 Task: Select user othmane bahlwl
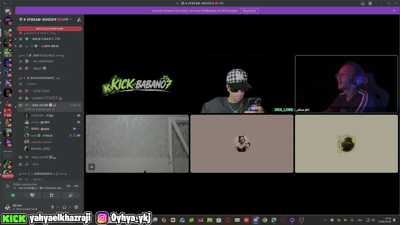click(x=52, y=142)
